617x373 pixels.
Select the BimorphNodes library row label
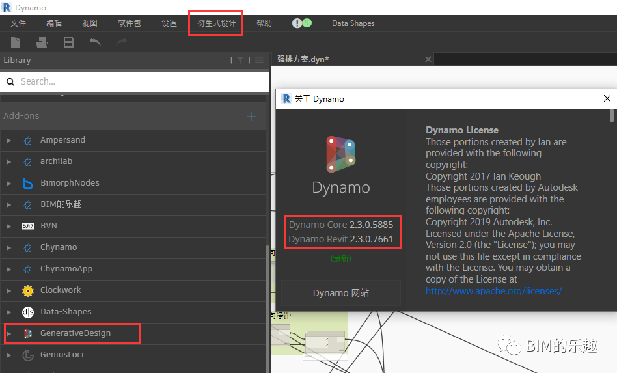[x=70, y=182]
